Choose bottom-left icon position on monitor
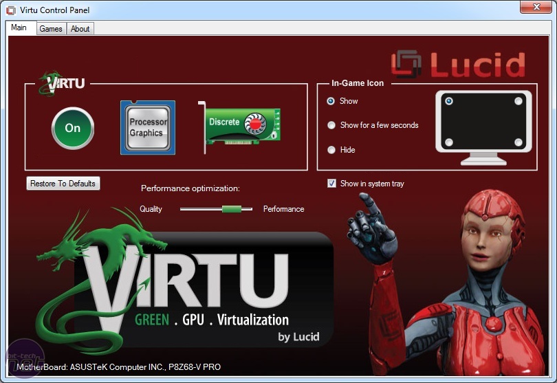Image resolution: width=557 pixels, height=383 pixels. tap(449, 142)
